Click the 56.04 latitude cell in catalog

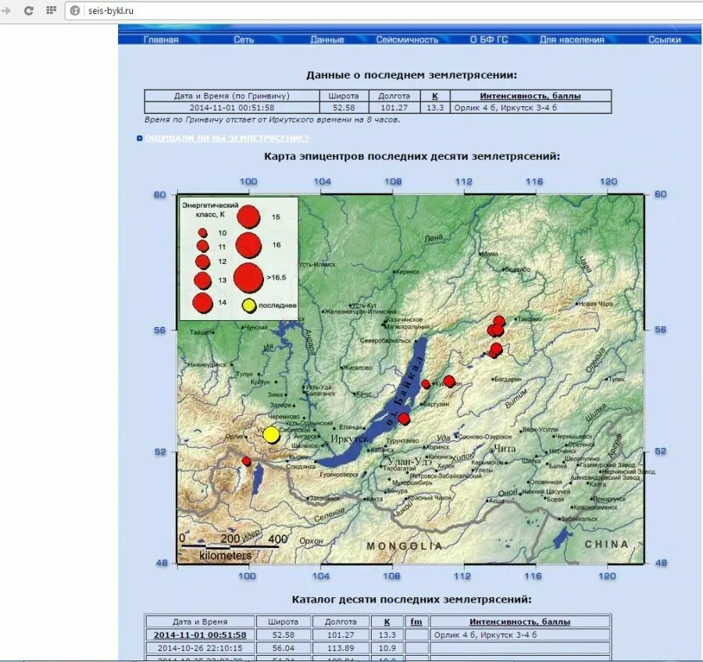point(284,648)
